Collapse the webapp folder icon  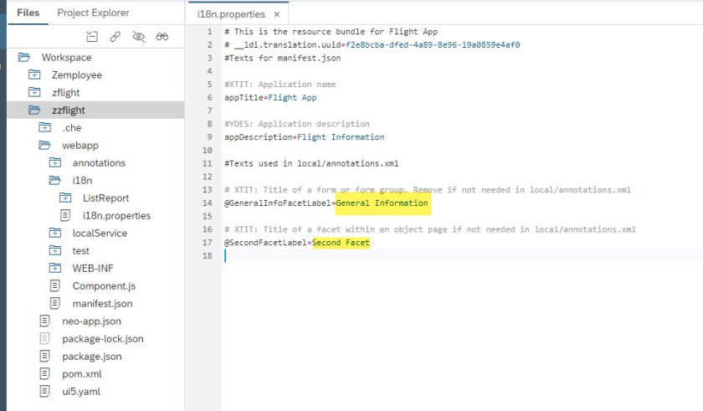(x=44, y=145)
